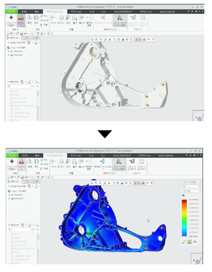212x272 pixels.
Task: Select 変位 displacement constraint icon in gray-model window
Action: coord(36,18)
